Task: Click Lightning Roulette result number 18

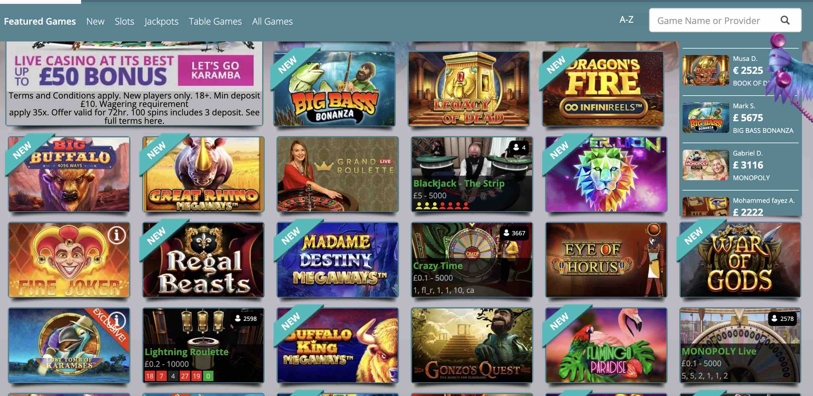Action: tap(150, 376)
